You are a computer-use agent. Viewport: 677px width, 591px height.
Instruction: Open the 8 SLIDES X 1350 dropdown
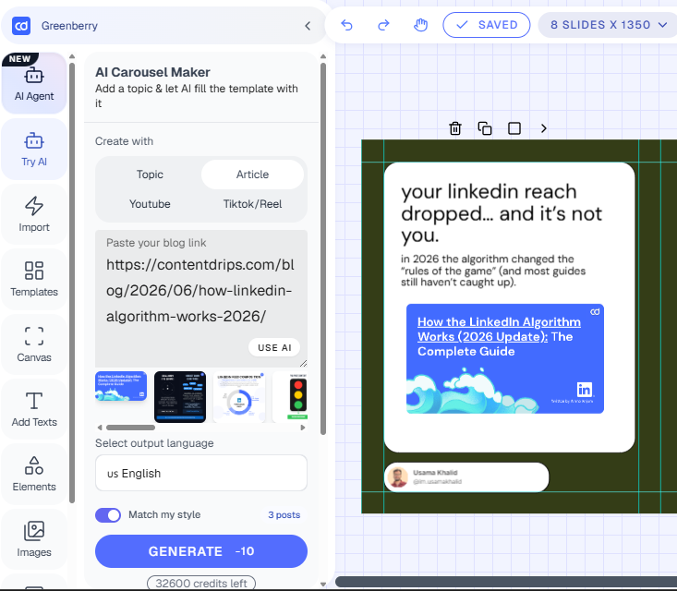(x=609, y=25)
